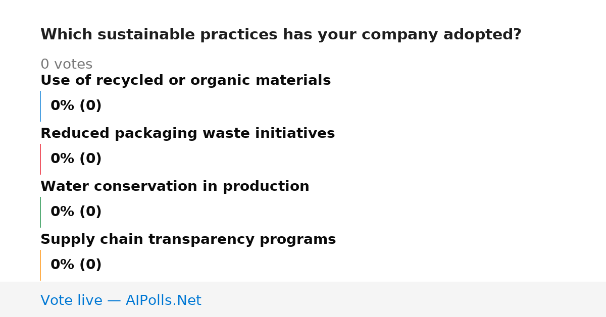Click the blue result bar for recycled materials

coord(40,106)
